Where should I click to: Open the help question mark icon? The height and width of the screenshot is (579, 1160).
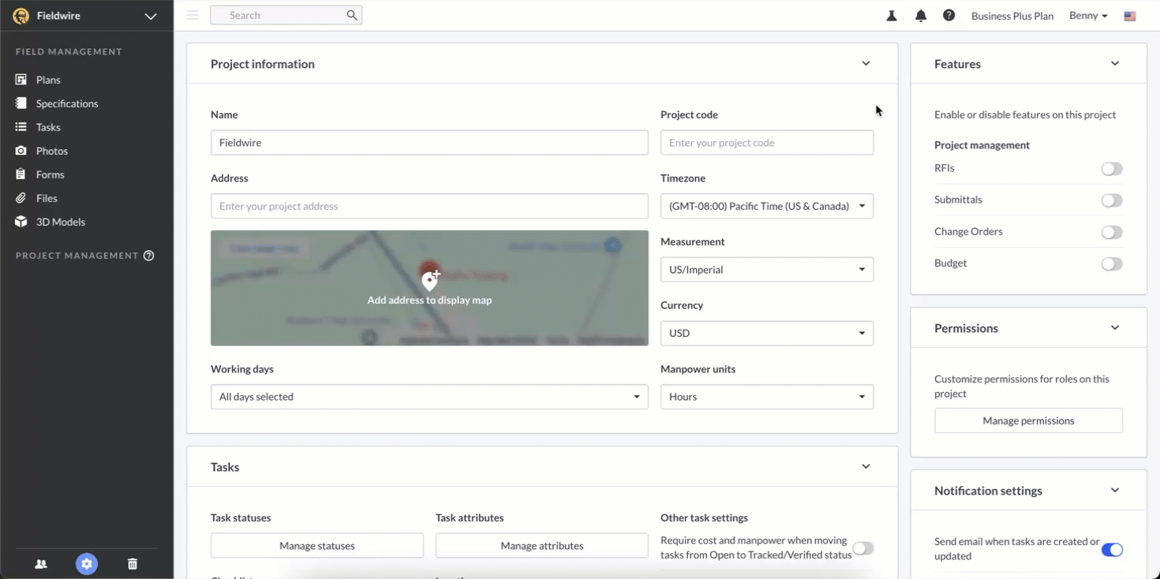click(949, 16)
